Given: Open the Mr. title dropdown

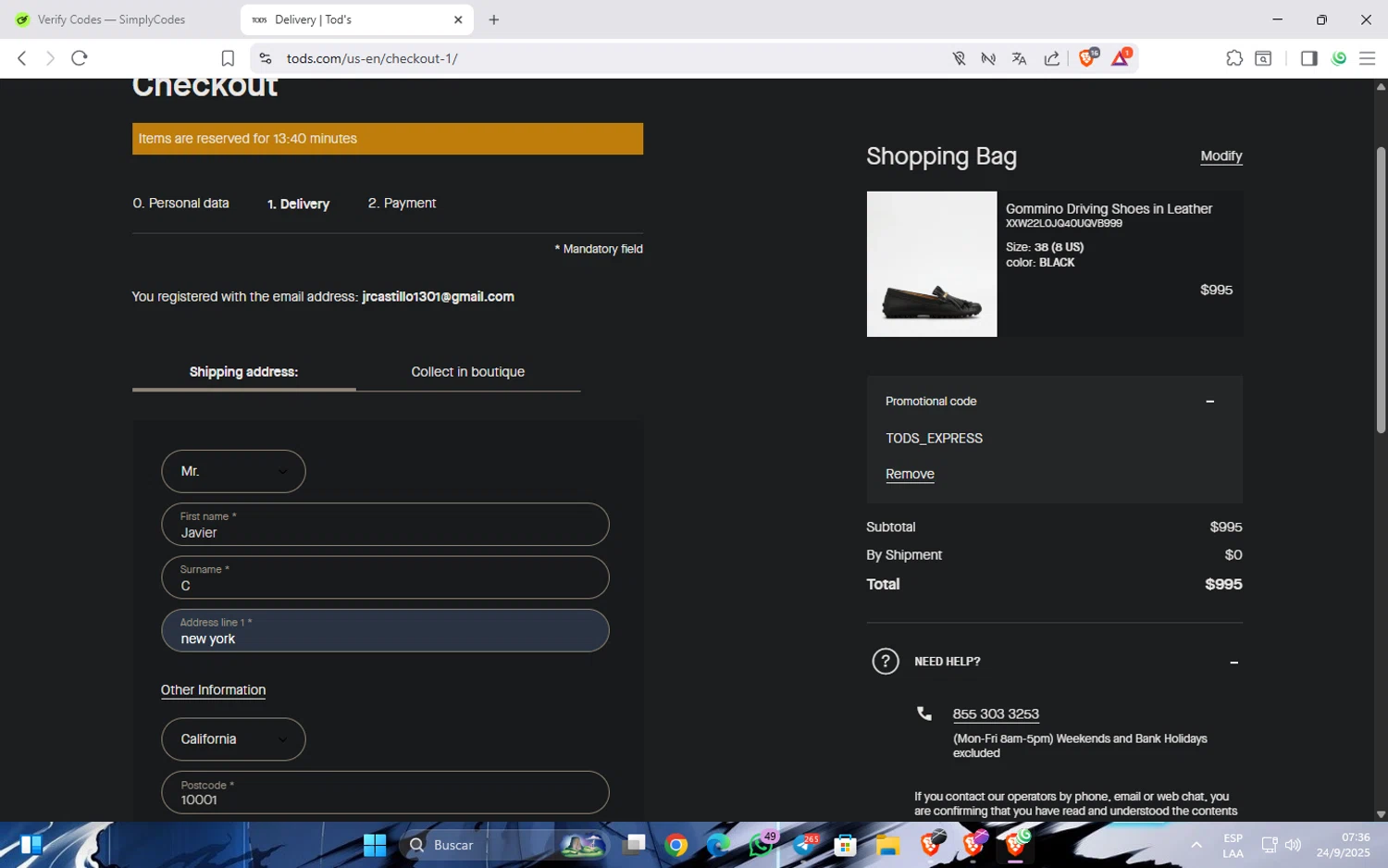Looking at the screenshot, I should [233, 471].
